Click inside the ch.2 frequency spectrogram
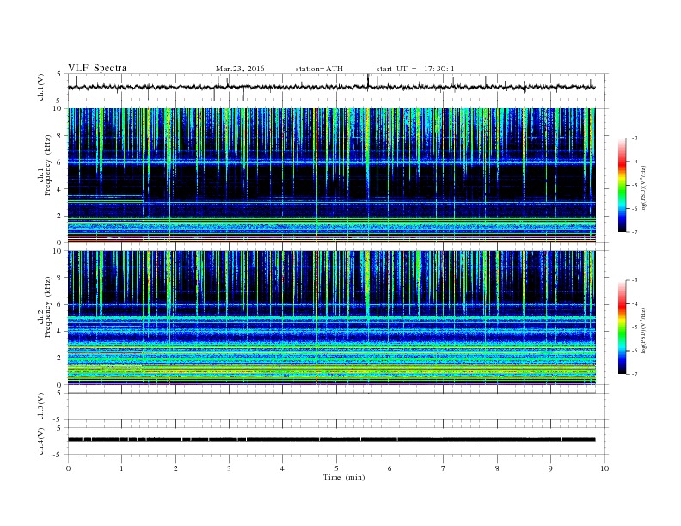Screen dimensions: 681x526 point(331,317)
